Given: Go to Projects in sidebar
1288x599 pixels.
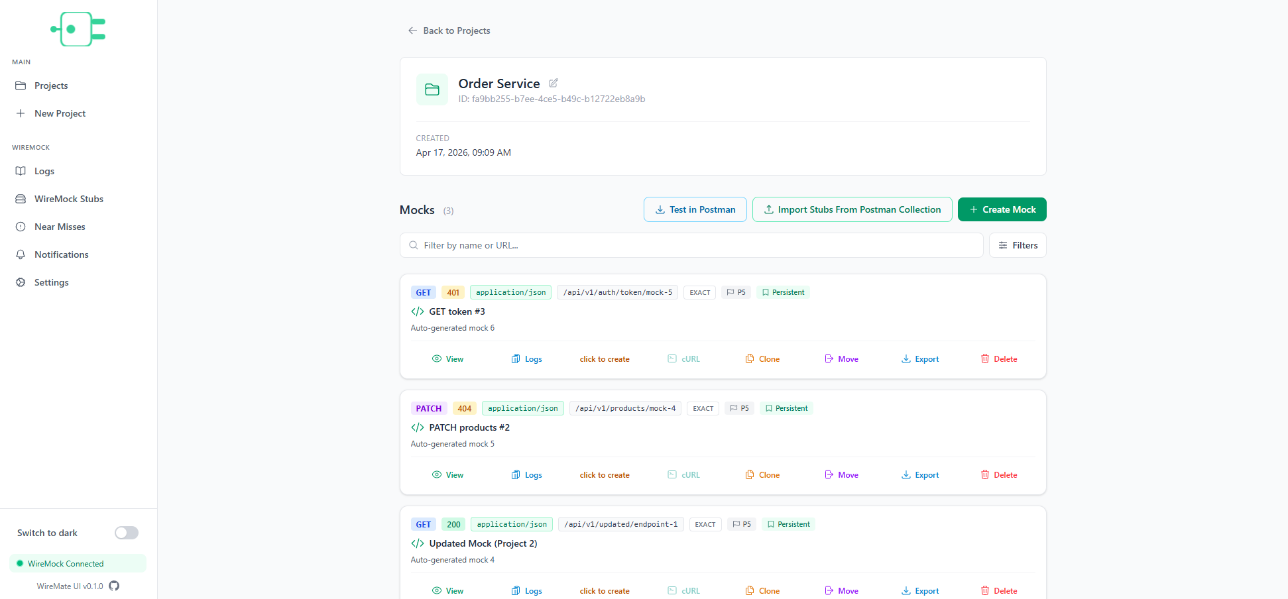Looking at the screenshot, I should click(78, 85).
